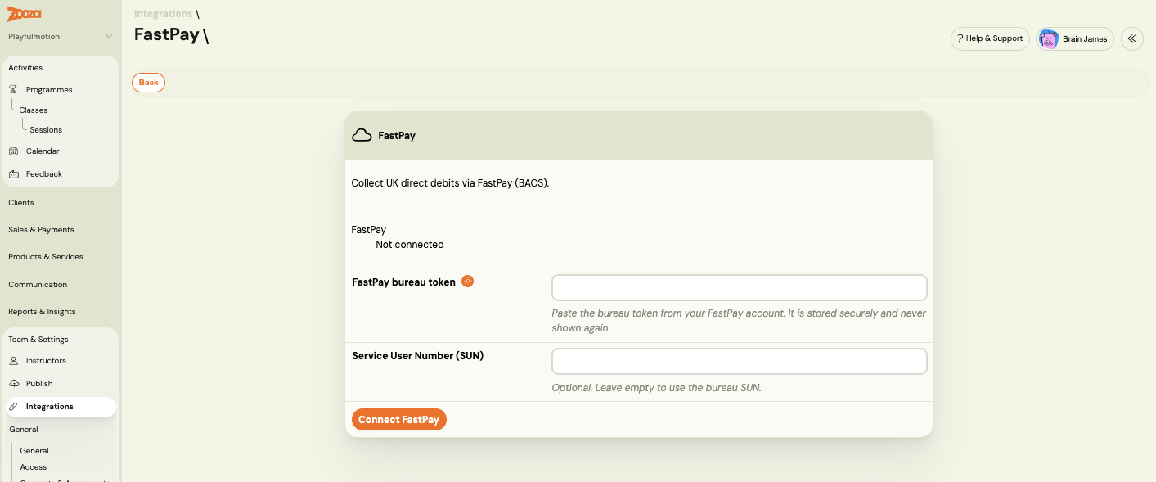Expand Reports & Insights section

[x=42, y=312]
